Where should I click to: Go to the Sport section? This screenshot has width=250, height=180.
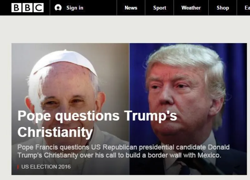coord(159,8)
